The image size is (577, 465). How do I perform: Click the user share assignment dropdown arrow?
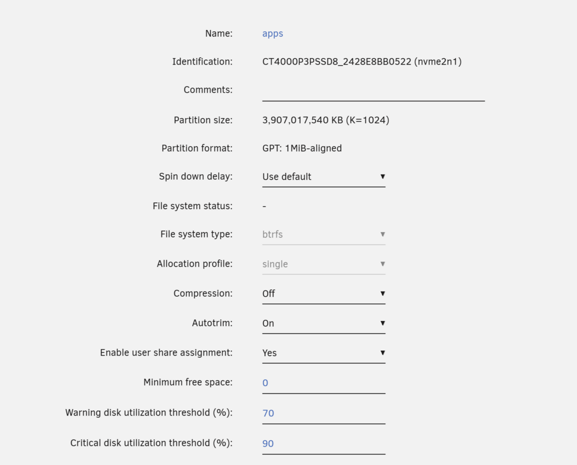pos(383,353)
